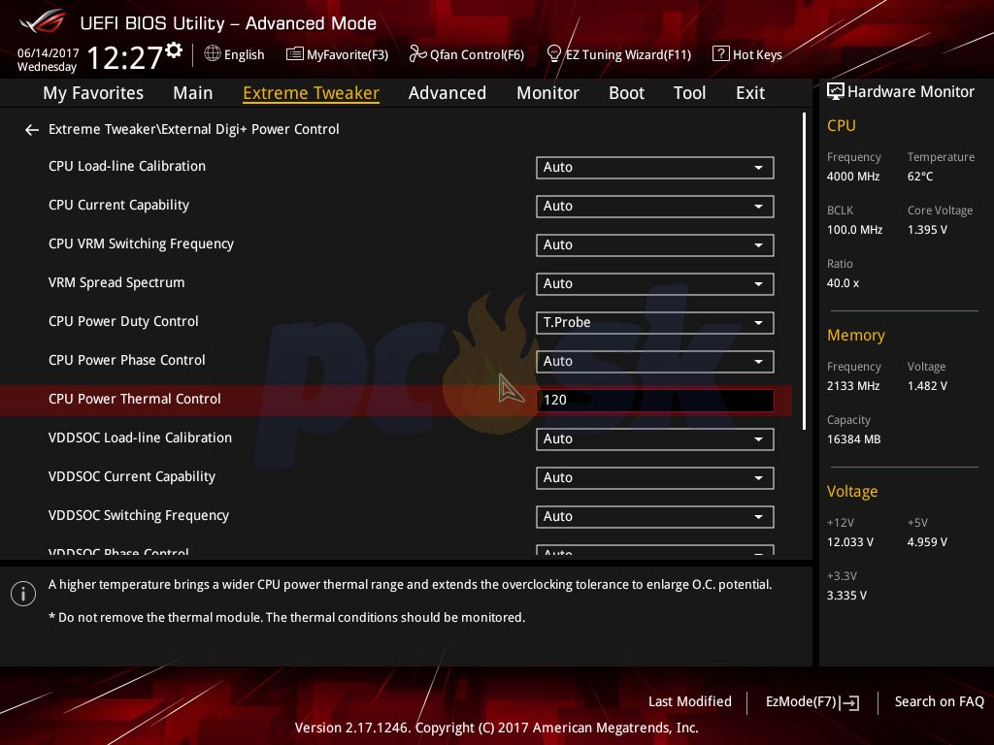Select the CPU Current Capability label
The image size is (994, 745).
coord(118,206)
